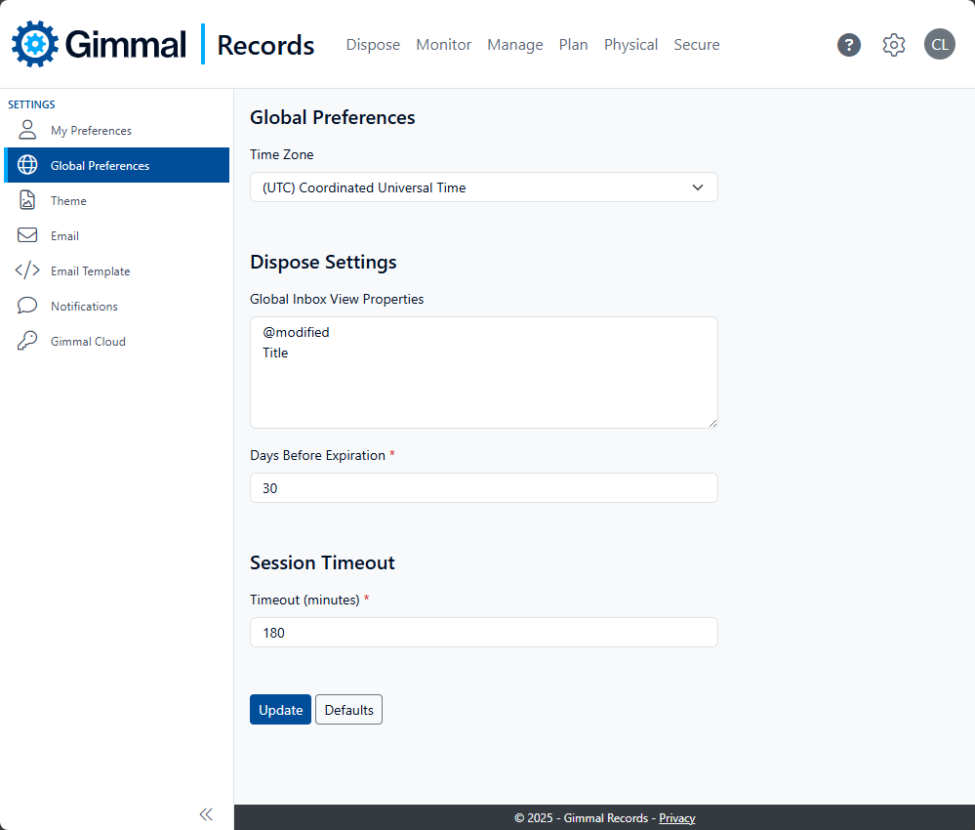Click the Gimmal gear logo icon

coord(35,44)
